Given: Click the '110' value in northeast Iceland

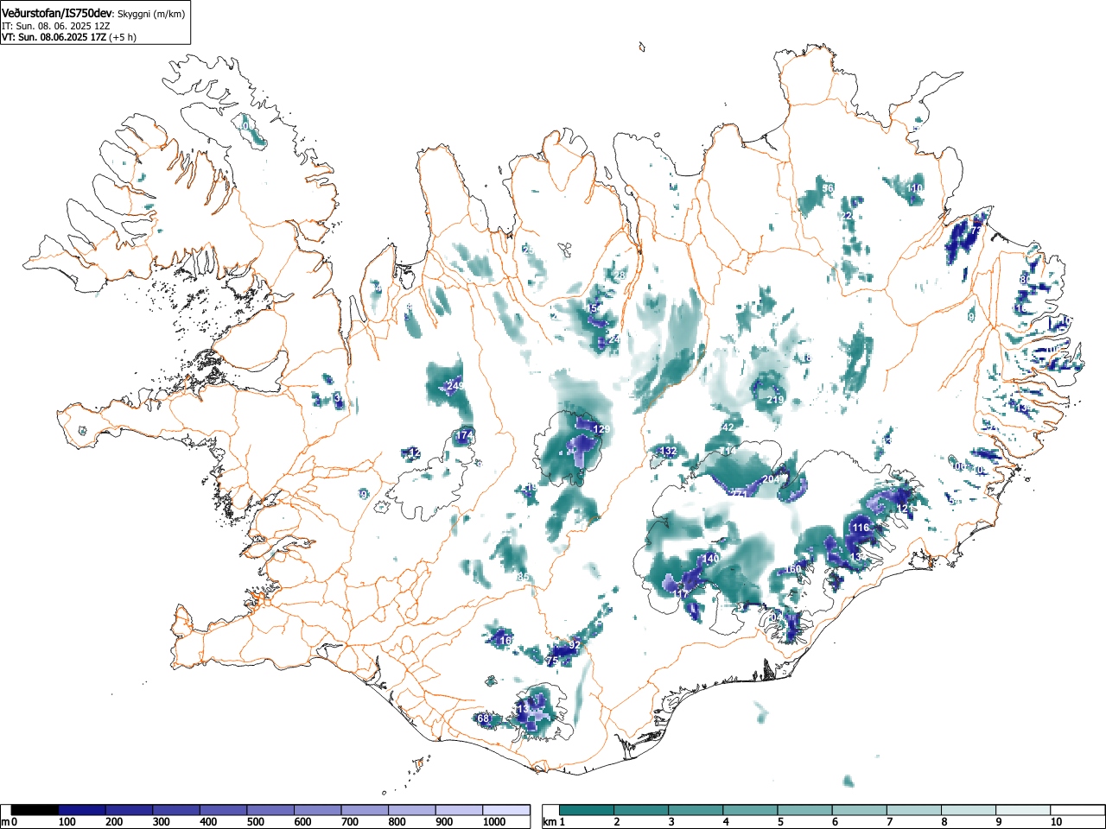Looking at the screenshot, I should 915,188.
